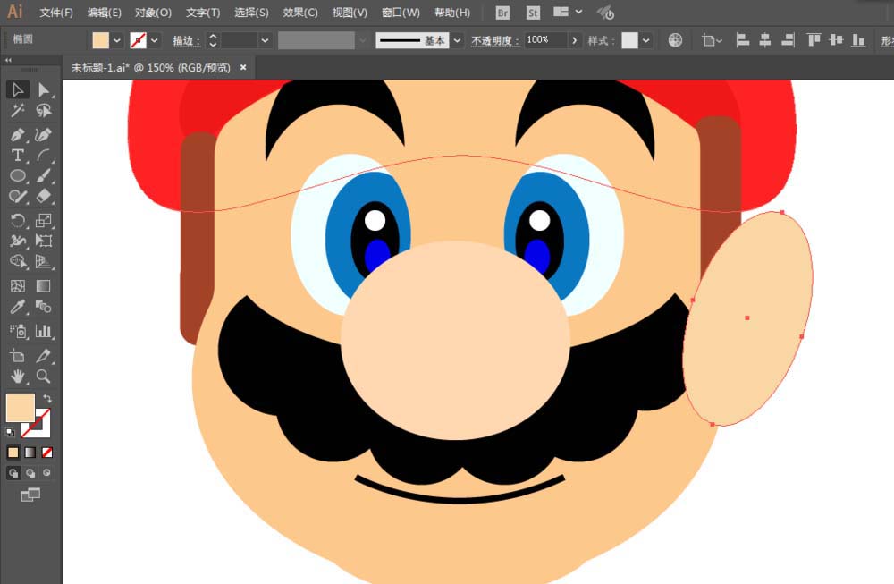
Task: Choose the Ellipse tool
Action: [x=18, y=175]
